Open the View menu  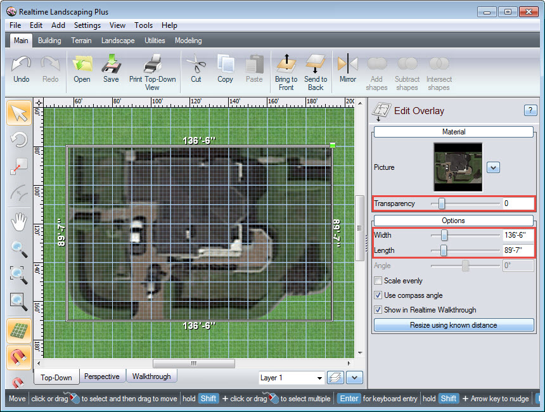click(117, 25)
